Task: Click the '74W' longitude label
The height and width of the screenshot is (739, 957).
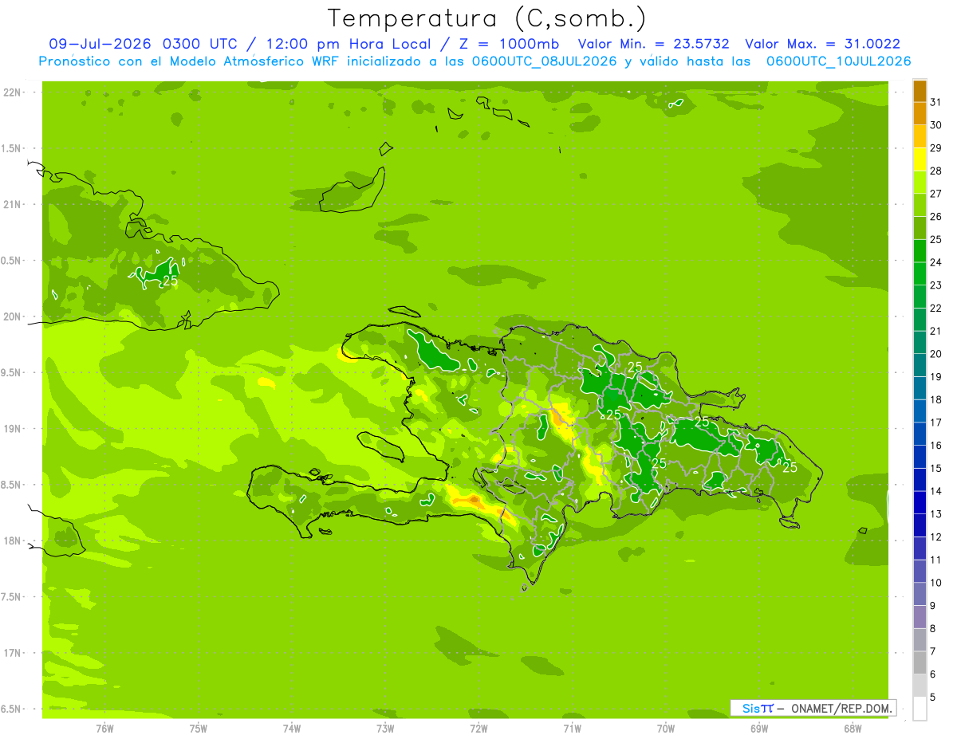Action: 292,729
